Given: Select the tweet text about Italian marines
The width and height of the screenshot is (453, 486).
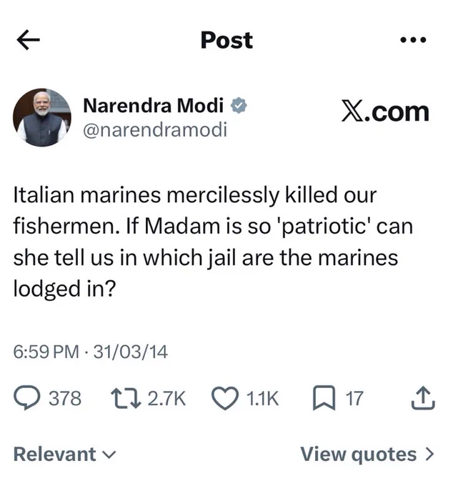Looking at the screenshot, I should (213, 242).
